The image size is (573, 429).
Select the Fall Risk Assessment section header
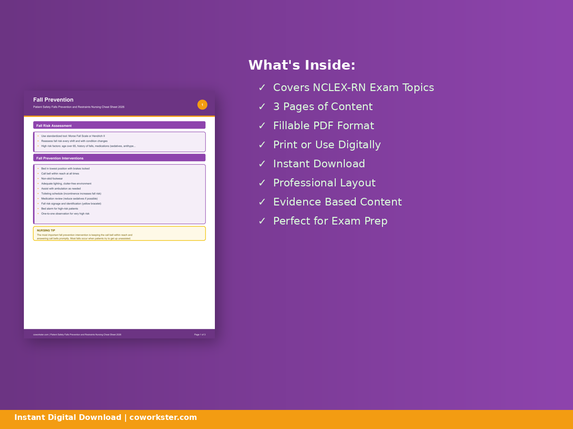(119, 125)
